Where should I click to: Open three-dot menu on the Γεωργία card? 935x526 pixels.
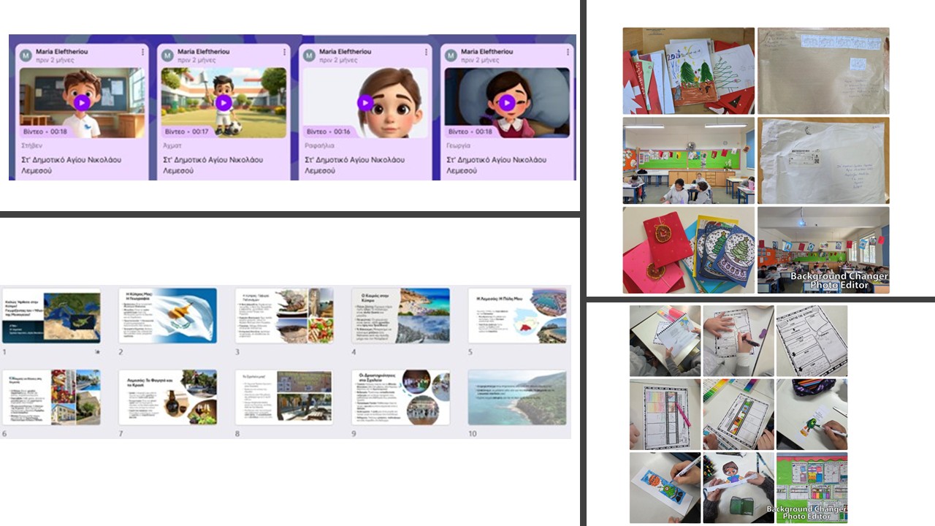(x=568, y=53)
